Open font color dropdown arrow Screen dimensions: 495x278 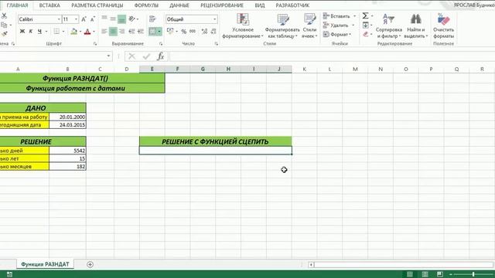(x=94, y=32)
